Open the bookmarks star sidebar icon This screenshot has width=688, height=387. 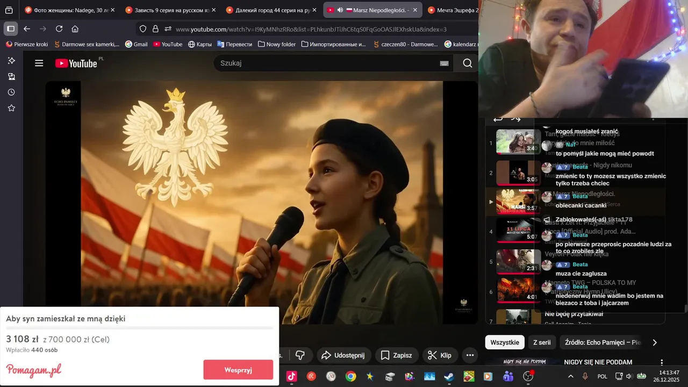click(x=11, y=108)
